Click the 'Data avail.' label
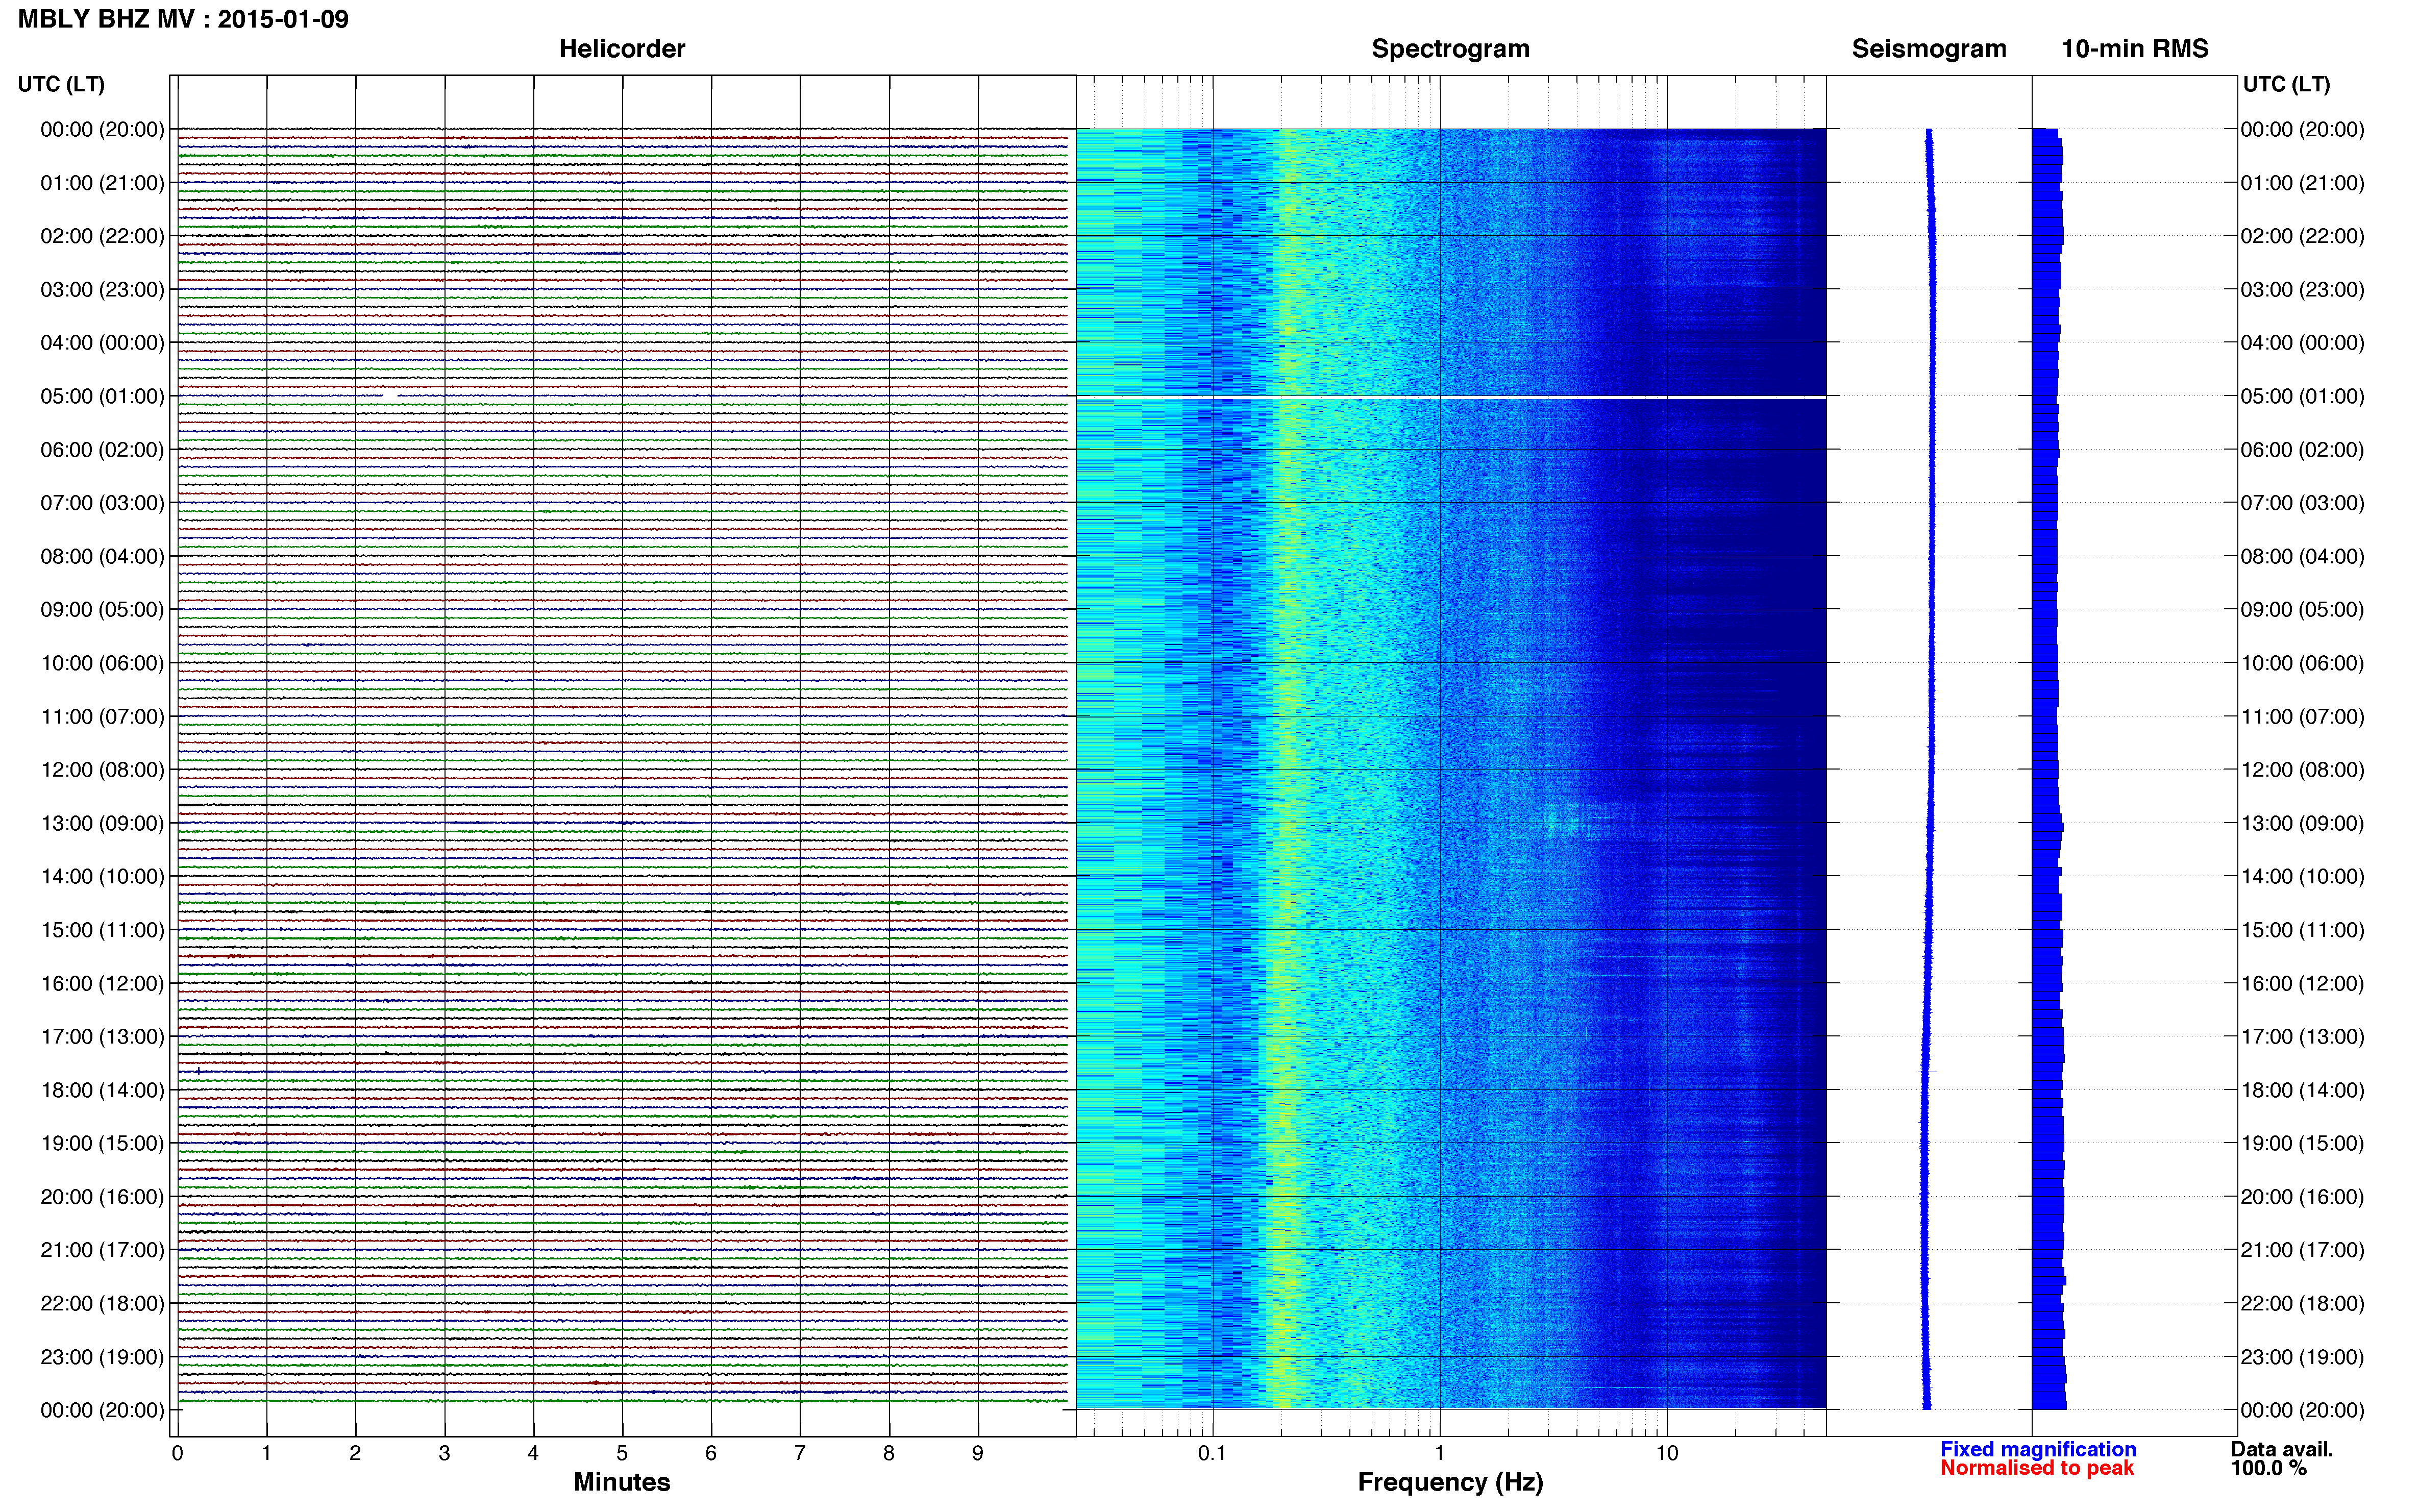The image size is (2419, 1512). (x=2282, y=1449)
